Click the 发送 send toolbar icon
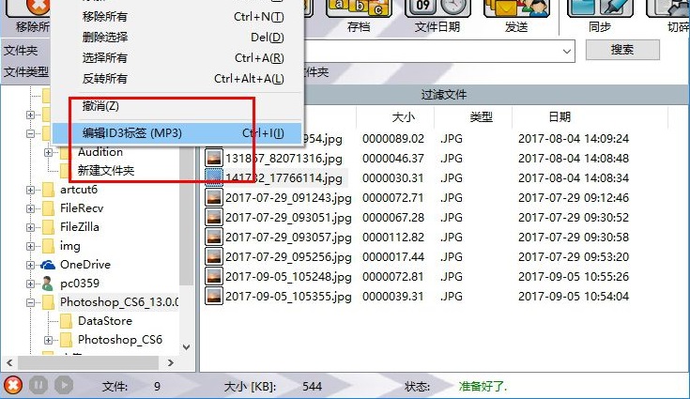This screenshot has width=690, height=399. (x=516, y=8)
